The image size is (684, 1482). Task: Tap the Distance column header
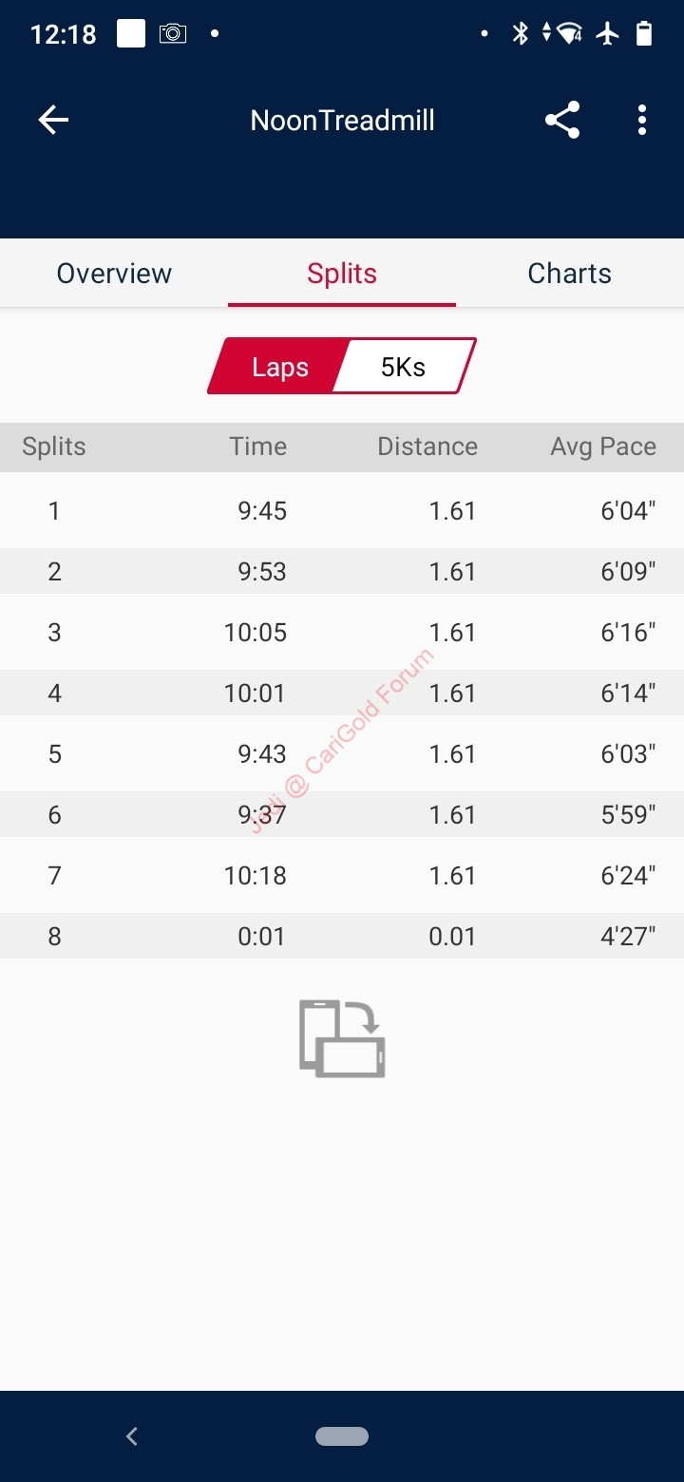pos(427,446)
